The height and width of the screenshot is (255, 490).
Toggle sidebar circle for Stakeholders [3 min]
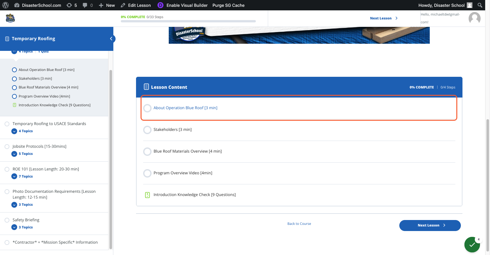(x=14, y=79)
